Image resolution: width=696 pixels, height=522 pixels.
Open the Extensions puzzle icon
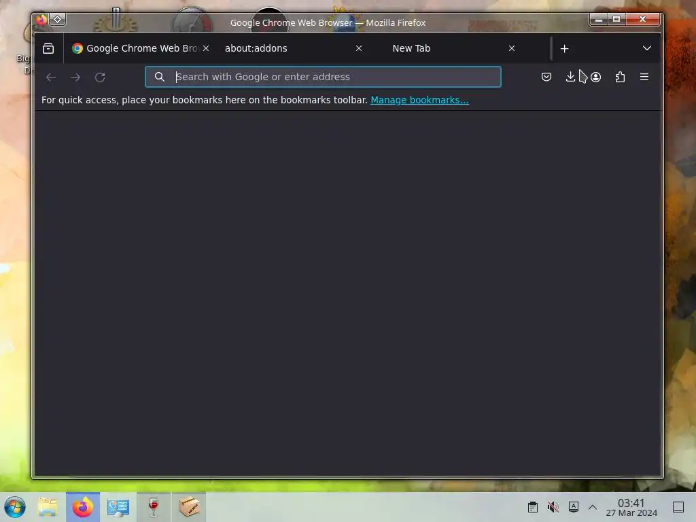[620, 77]
